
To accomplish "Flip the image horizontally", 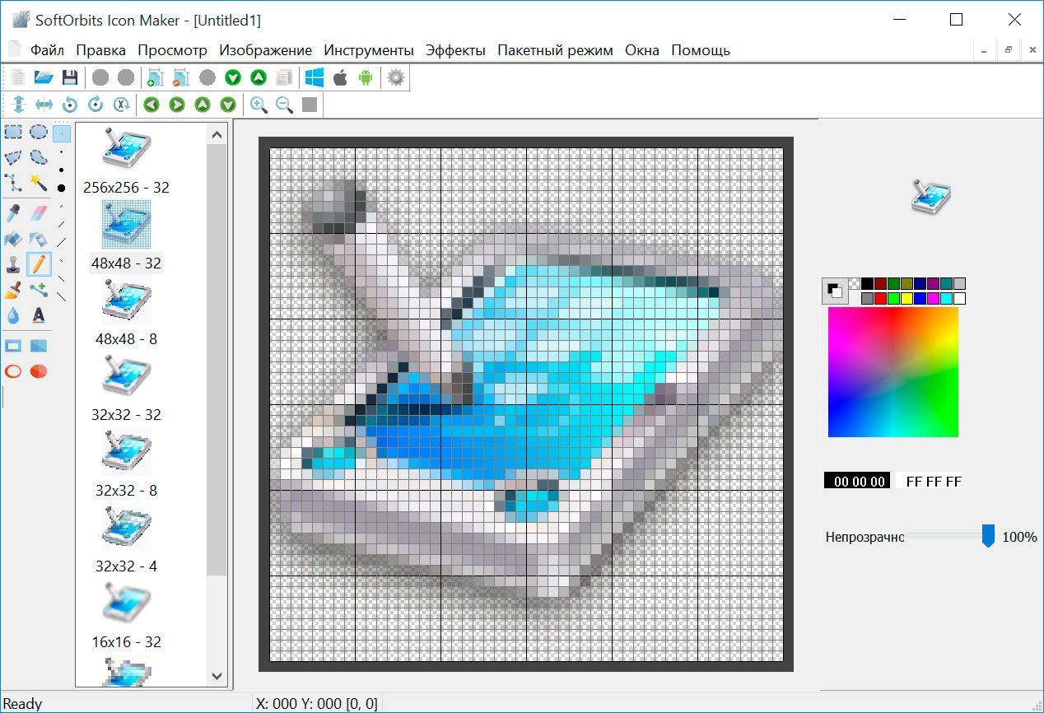I will (x=45, y=105).
